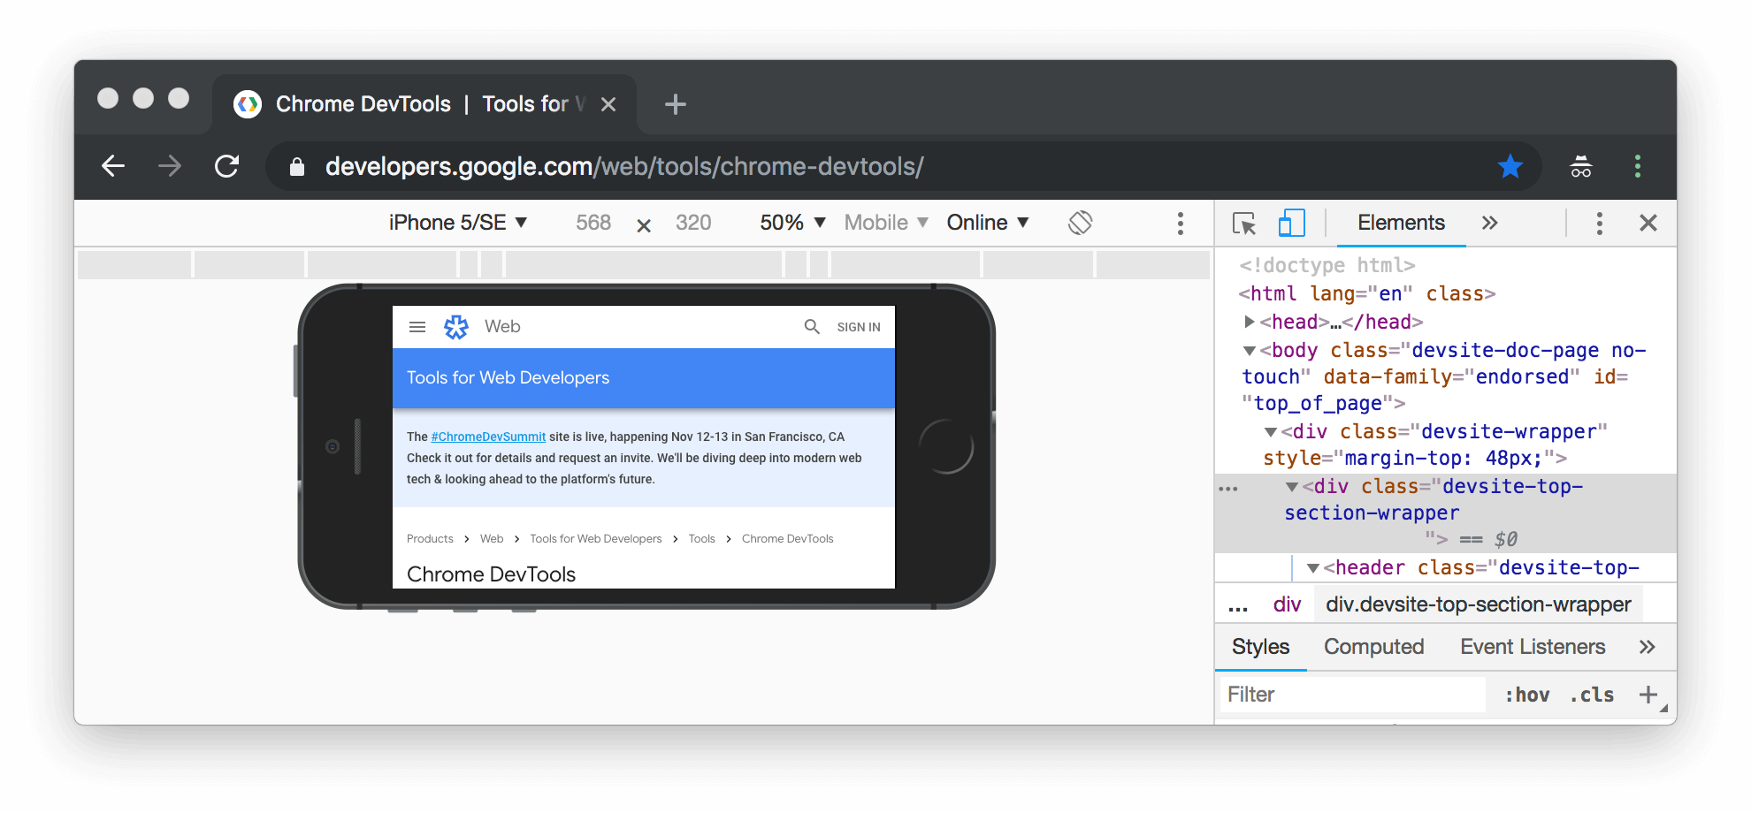Open the iPhone 5/SE device dropdown
The image size is (1751, 813).
[x=457, y=223]
